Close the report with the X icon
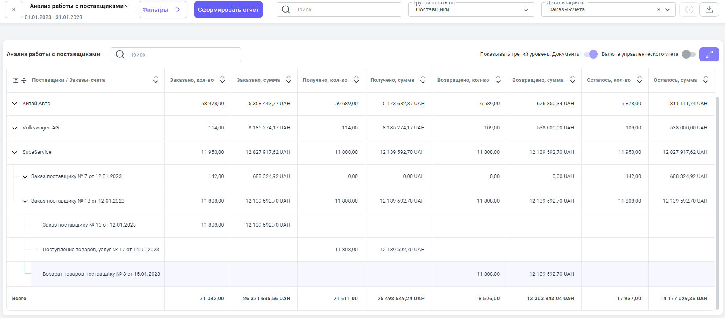The image size is (725, 318). (14, 9)
